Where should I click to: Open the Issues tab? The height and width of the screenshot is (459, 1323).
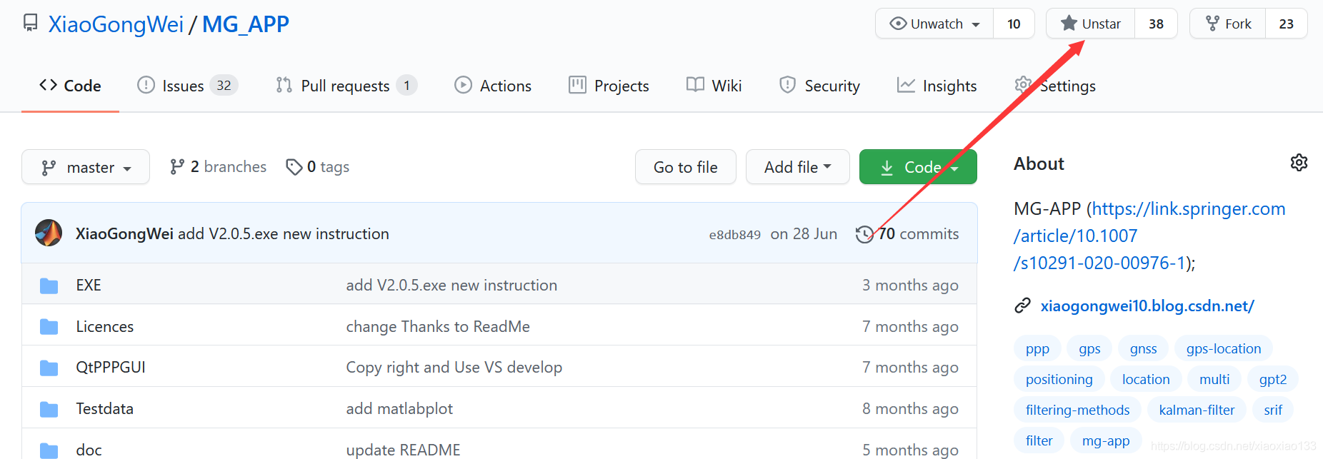click(x=187, y=86)
